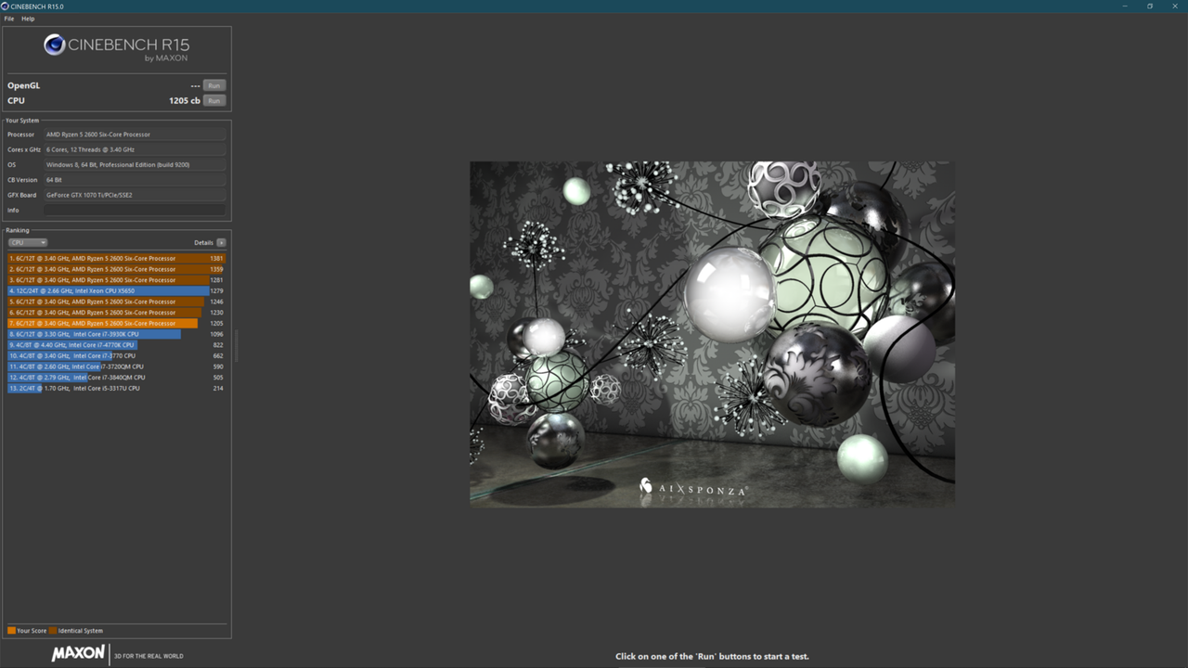
Task: Select the CB Version 64 Bit field
Action: (135, 180)
